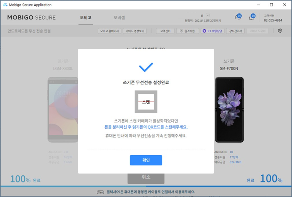Click the 월정액 subscription date text
292x197 pixels.
(x=203, y=21)
